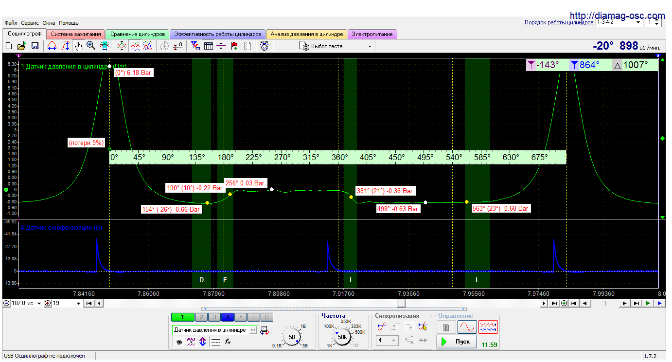Open a file with the folder icon
The height and width of the screenshot is (362, 672).
tap(21, 46)
